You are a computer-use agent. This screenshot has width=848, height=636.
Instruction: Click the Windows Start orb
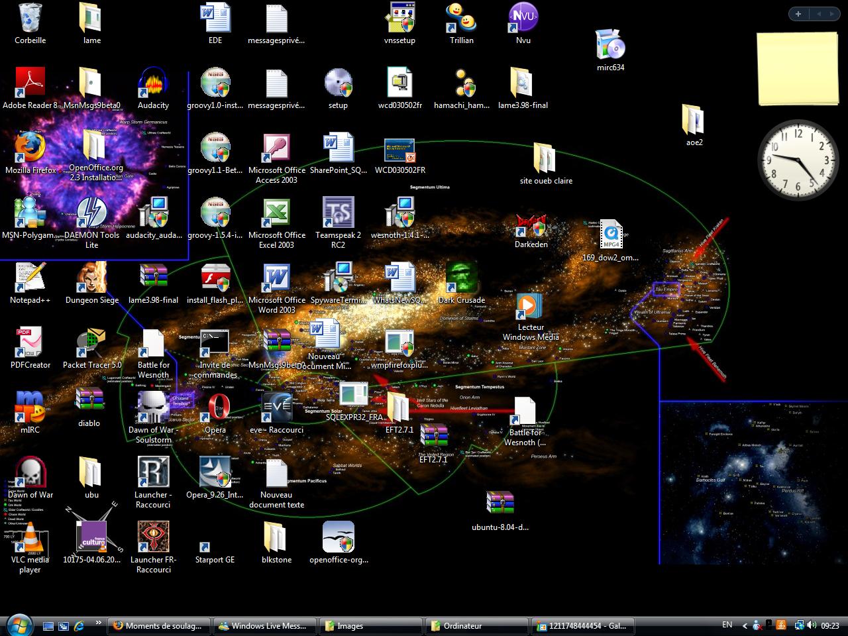click(19, 625)
